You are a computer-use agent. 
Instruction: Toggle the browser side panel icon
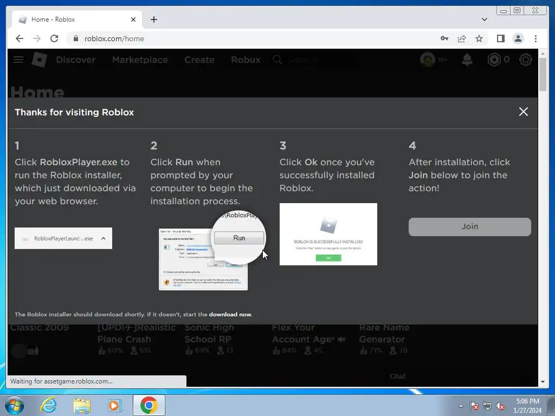500,38
